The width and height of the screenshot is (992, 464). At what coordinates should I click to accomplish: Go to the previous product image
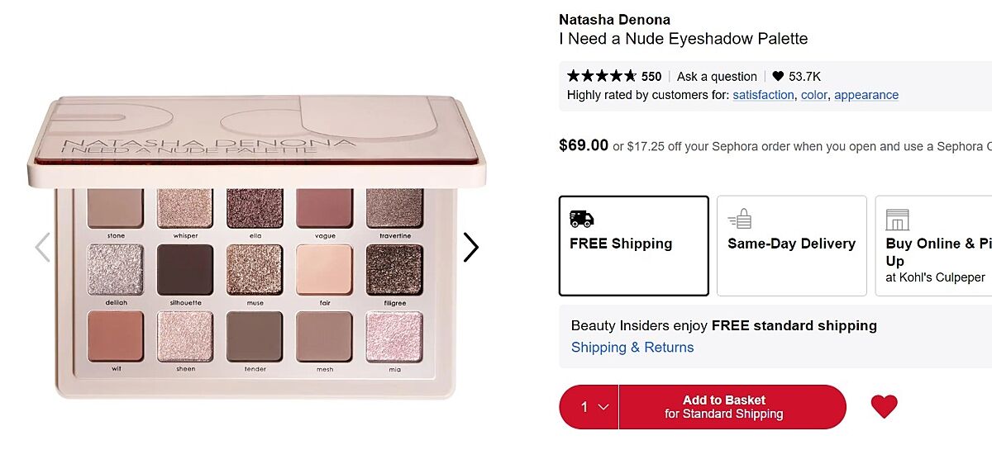pyautogui.click(x=42, y=247)
